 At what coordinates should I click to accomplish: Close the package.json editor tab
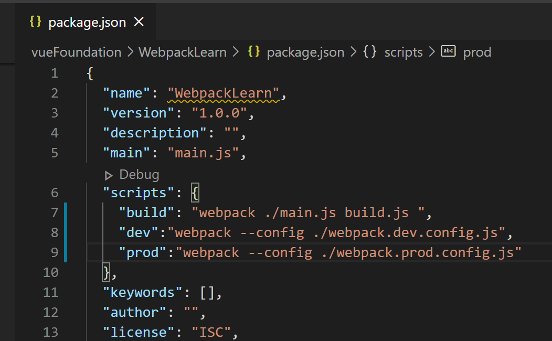(x=139, y=22)
